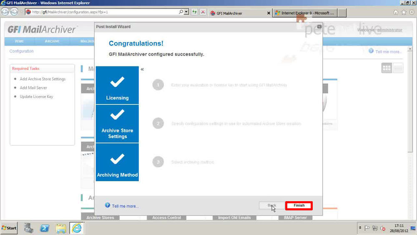
Task: Click the step 3 number circle
Action: [158, 162]
